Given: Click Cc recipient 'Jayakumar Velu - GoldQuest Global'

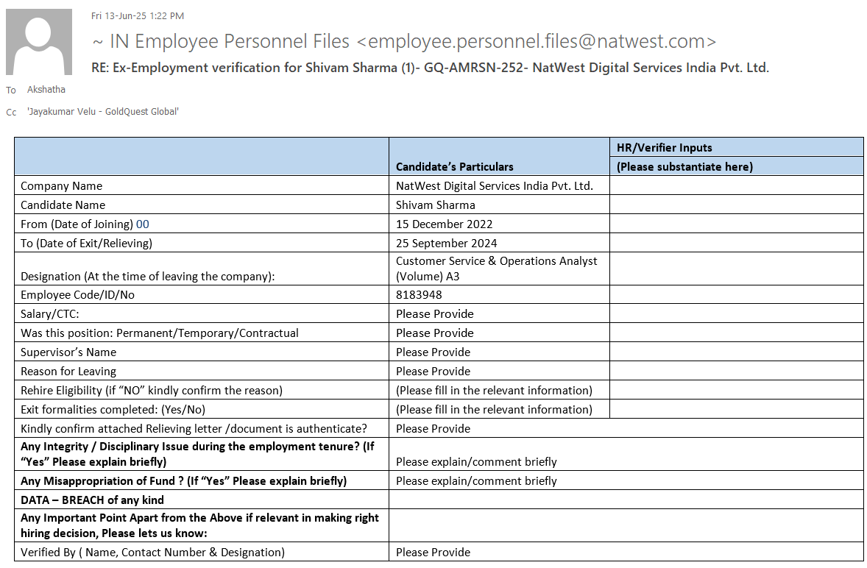Looking at the screenshot, I should 103,112.
